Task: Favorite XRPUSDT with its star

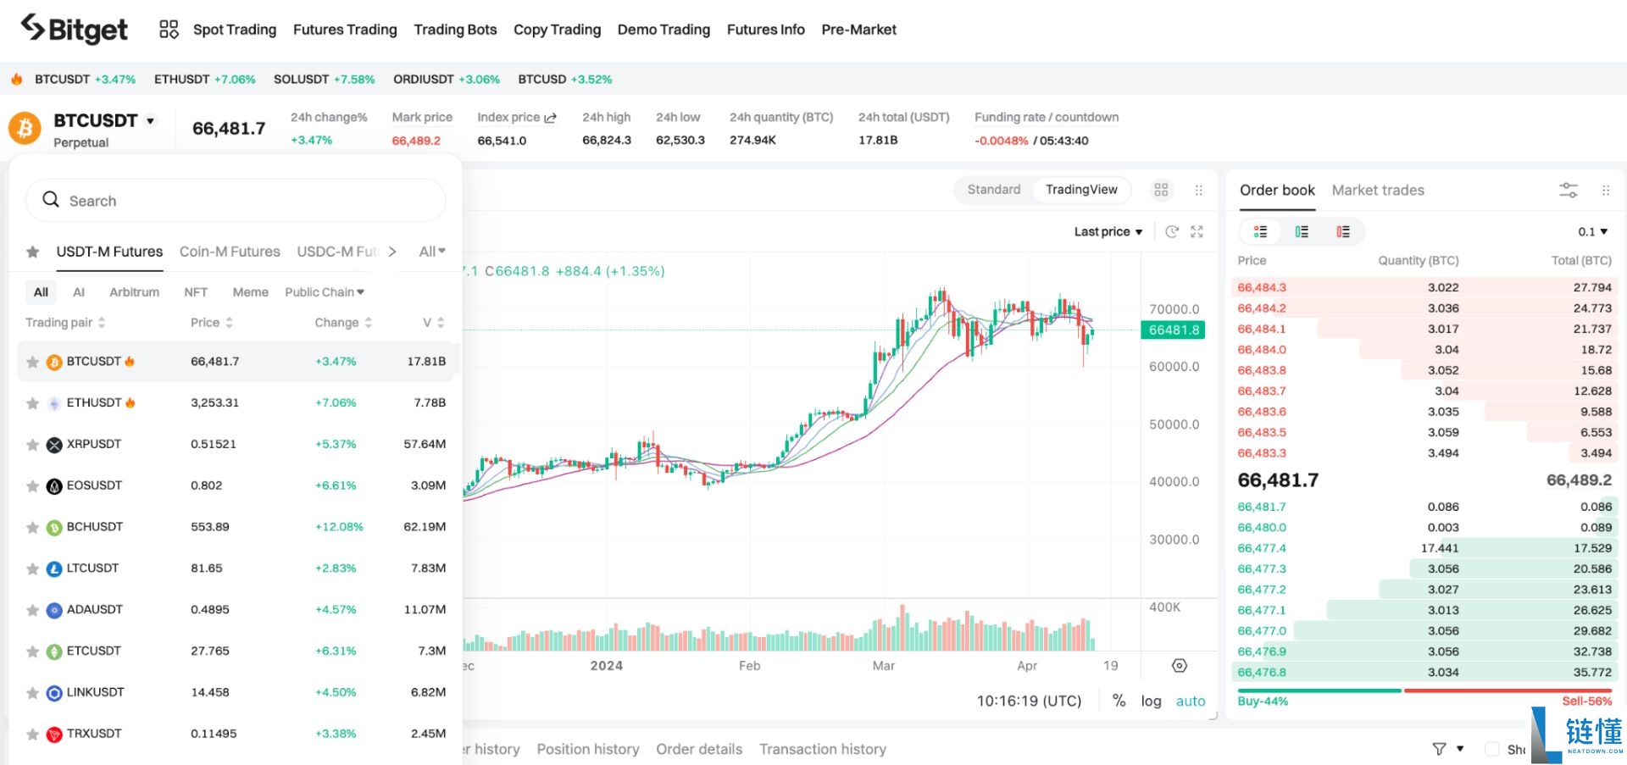Action: tap(32, 445)
